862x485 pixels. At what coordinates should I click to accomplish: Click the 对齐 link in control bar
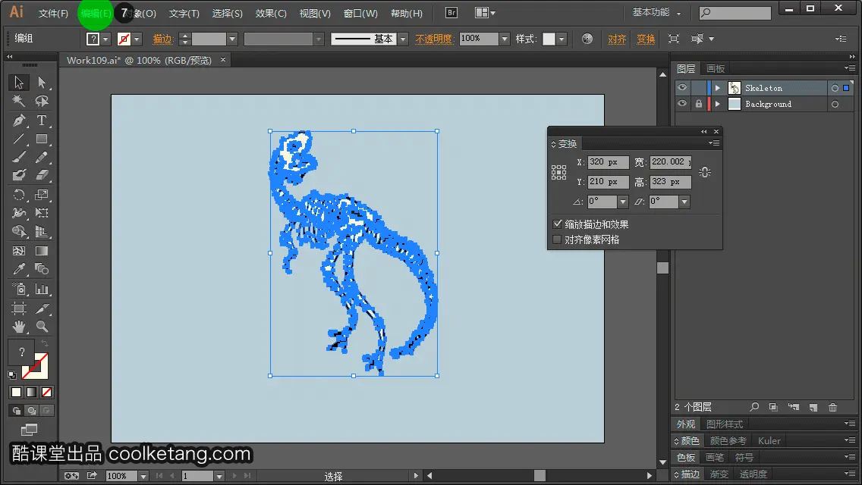click(617, 39)
